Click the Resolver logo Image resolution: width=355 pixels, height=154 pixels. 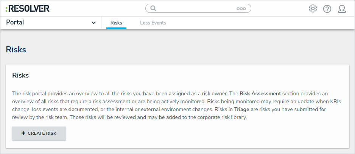pyautogui.click(x=28, y=8)
